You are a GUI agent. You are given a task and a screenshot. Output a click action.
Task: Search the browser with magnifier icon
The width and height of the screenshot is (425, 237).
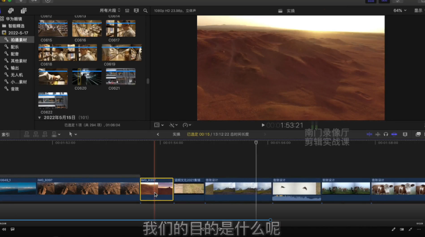(x=146, y=11)
